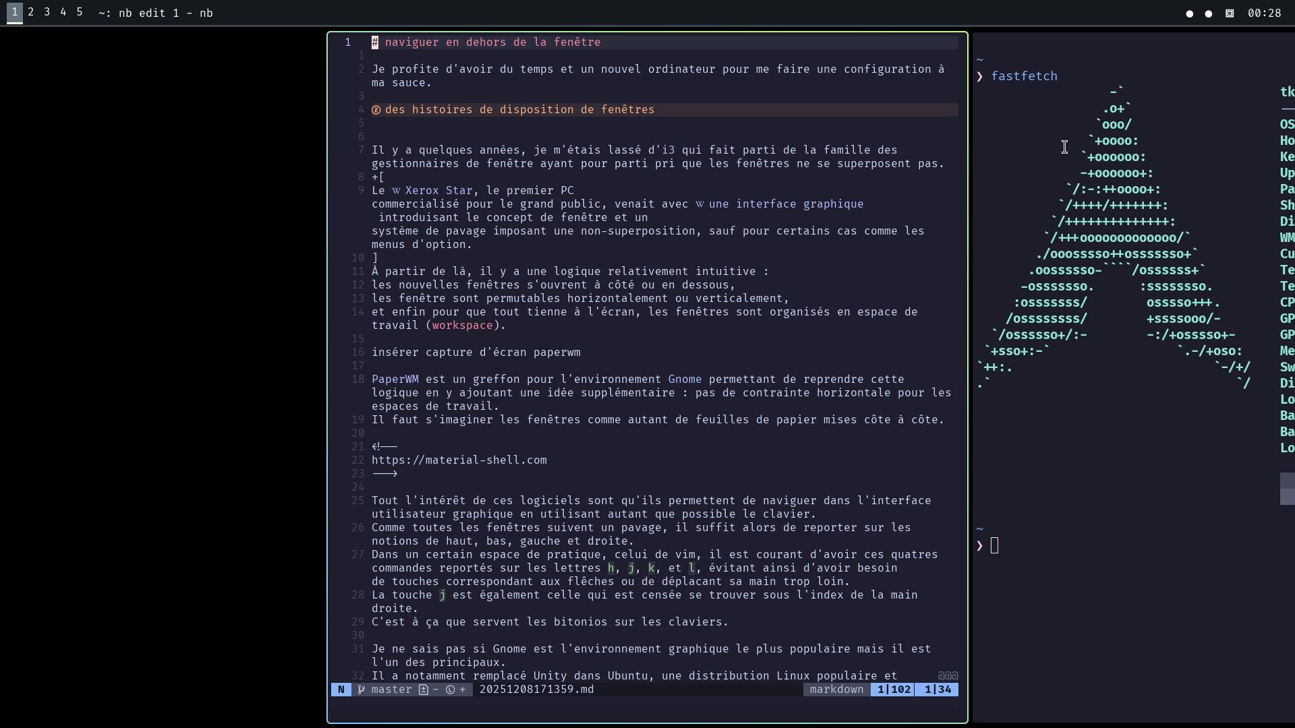Click the heading icon before "naviguer en dehors"
The image size is (1295, 728).
click(x=376, y=42)
